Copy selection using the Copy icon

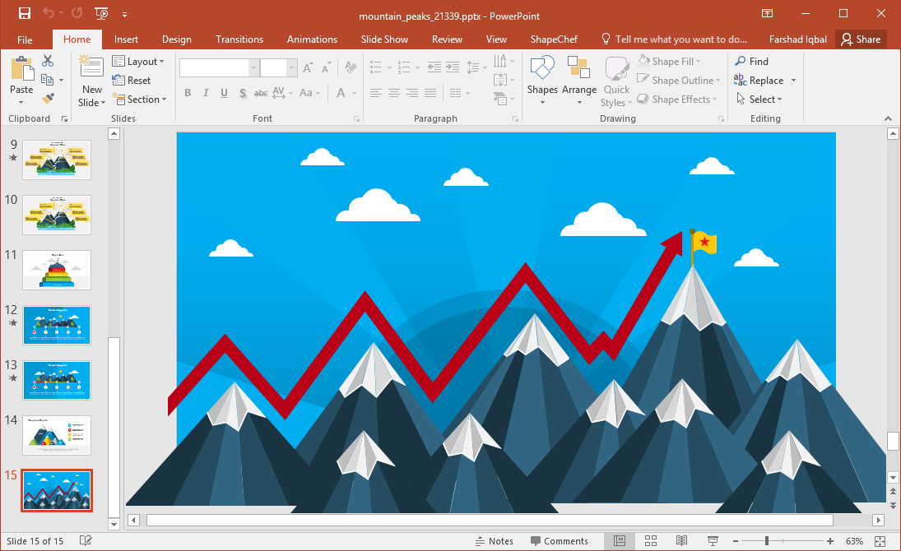point(48,81)
